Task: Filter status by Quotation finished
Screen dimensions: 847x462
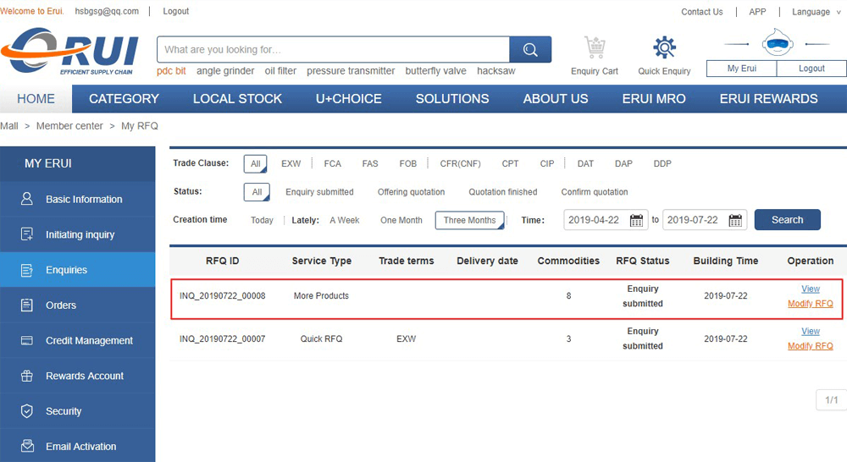Action: 503,192
